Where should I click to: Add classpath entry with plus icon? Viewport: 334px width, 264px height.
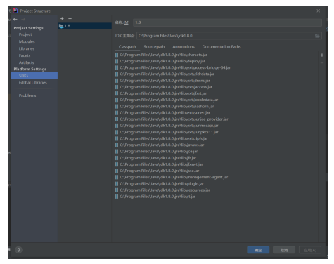pos(322,55)
